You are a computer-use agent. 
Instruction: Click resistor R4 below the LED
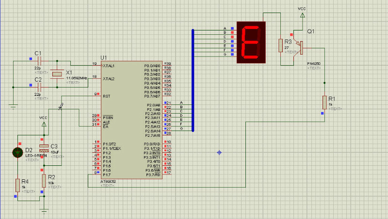tap(19, 185)
